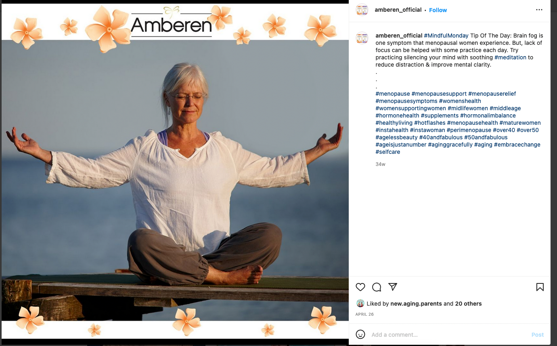This screenshot has height=346, width=557.
Task: Submit the comment with the Post button
Action: [x=538, y=335]
